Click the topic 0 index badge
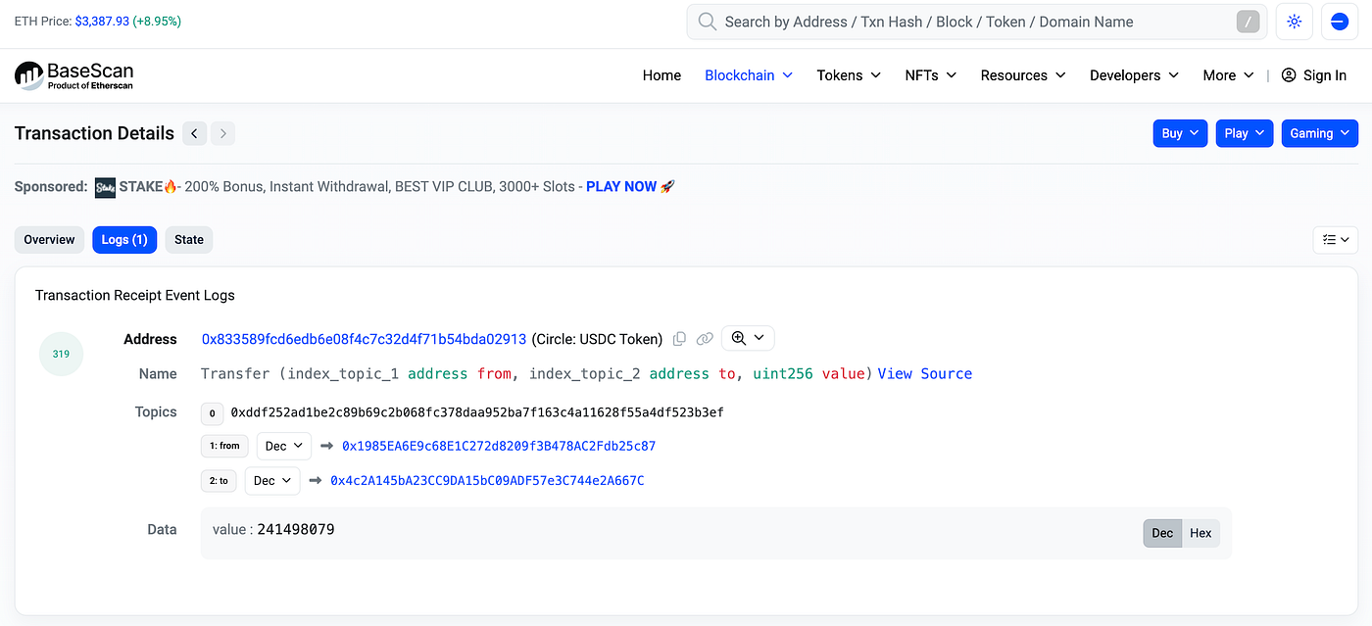Screen dimensions: 1372x626 click(x=212, y=413)
